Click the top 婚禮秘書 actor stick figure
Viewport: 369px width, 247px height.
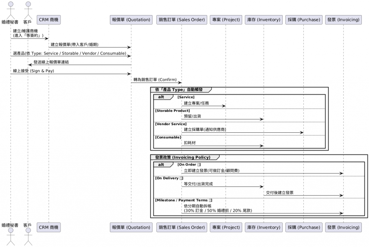click(x=10, y=10)
